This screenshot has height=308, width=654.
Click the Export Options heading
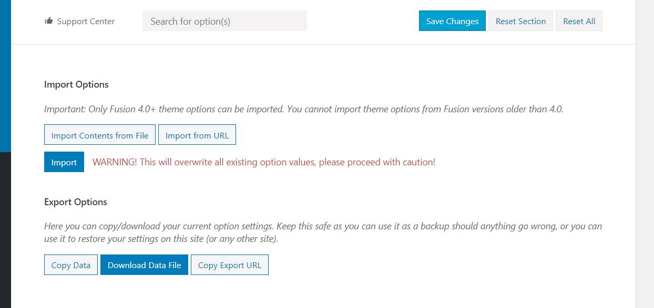point(76,202)
